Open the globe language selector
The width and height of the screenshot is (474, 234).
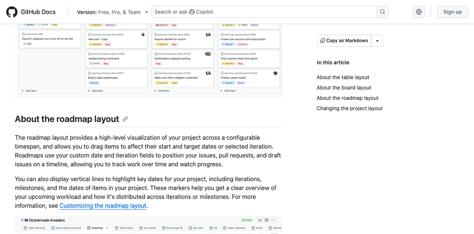click(x=419, y=12)
